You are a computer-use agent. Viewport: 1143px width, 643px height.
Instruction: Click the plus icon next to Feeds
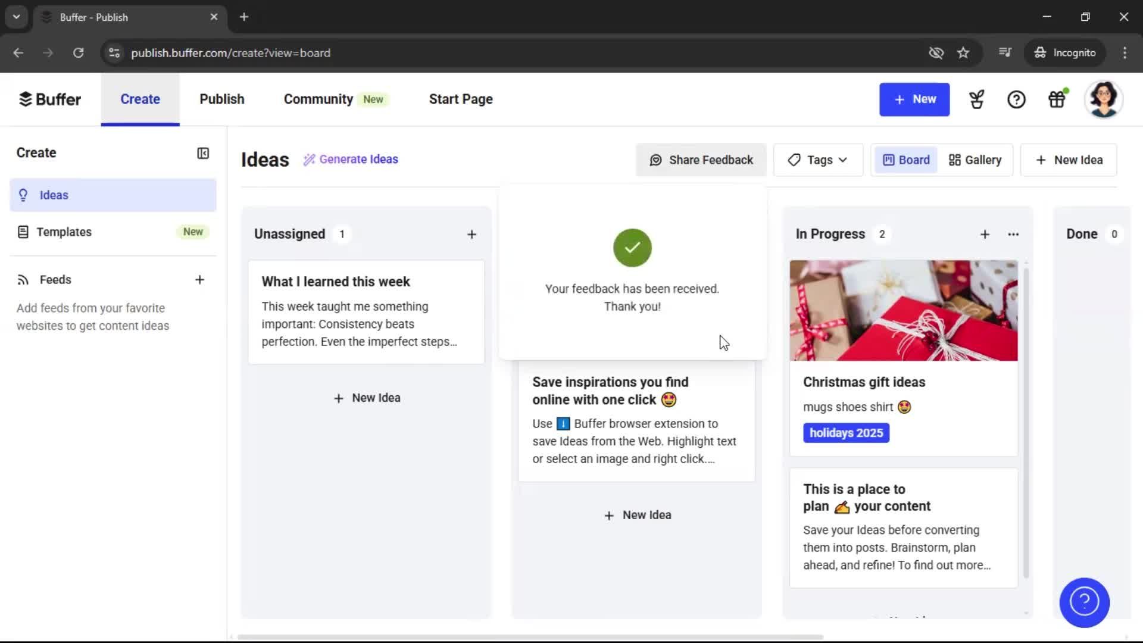tap(199, 280)
